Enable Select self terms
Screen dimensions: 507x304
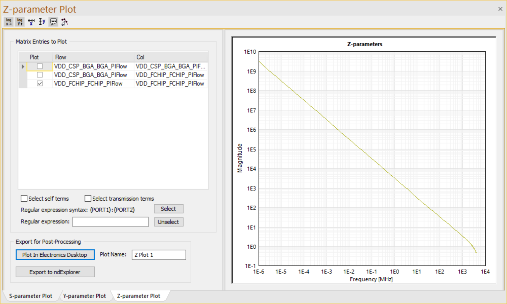(x=24, y=199)
